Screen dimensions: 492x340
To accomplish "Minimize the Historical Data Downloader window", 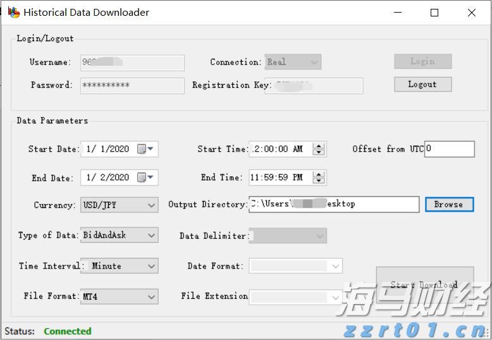I will (x=398, y=13).
